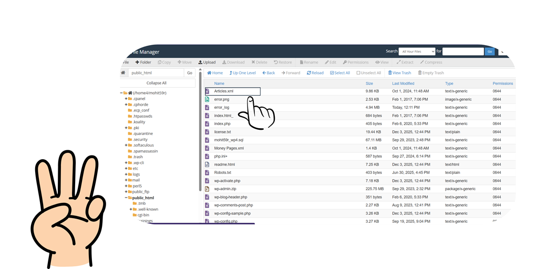Click the Unselect All checkbox
The width and height of the screenshot is (538, 269).
358,73
